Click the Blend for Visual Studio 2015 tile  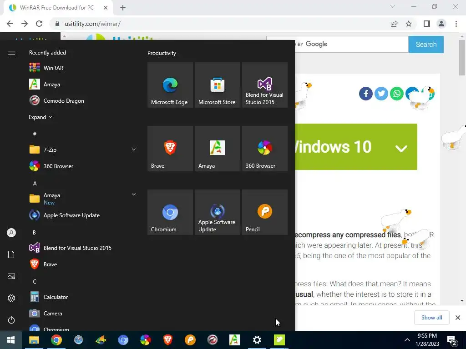coord(265,85)
